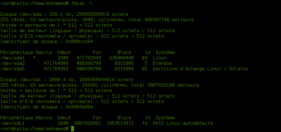Click the end sector value 3907028991
Screen dimensions: 281x132
coord(87,123)
